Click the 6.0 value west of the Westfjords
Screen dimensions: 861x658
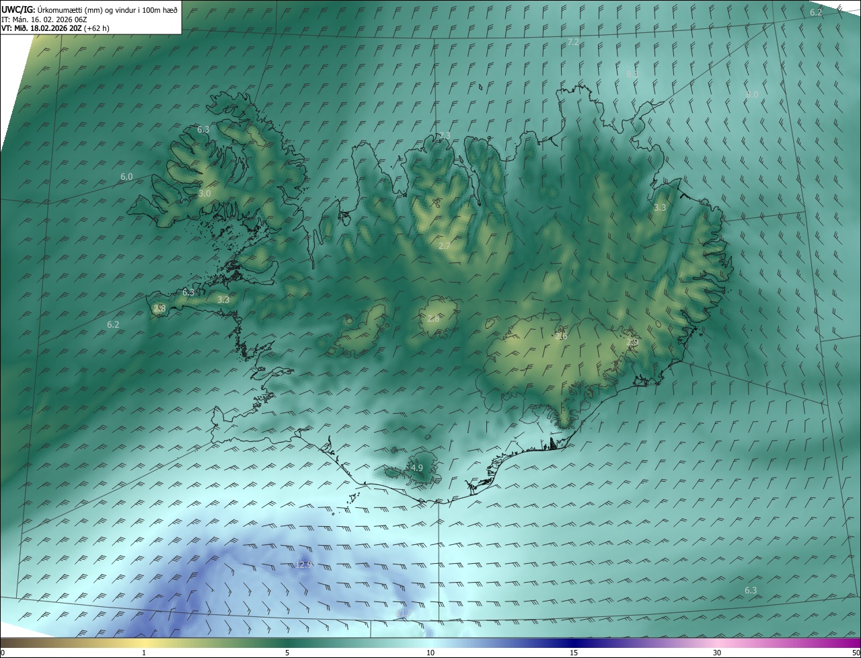coord(126,177)
